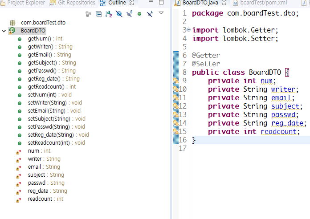310x219 pixels.
Task: Maximize the Outline view panel
Action: click(161, 2)
